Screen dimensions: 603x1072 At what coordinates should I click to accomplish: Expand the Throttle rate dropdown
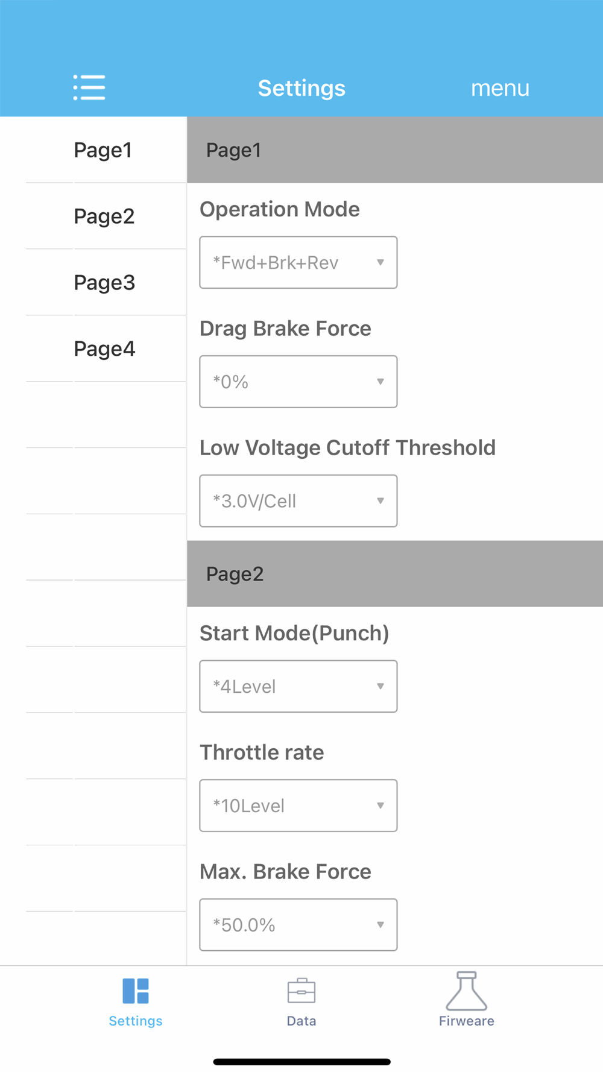click(298, 806)
